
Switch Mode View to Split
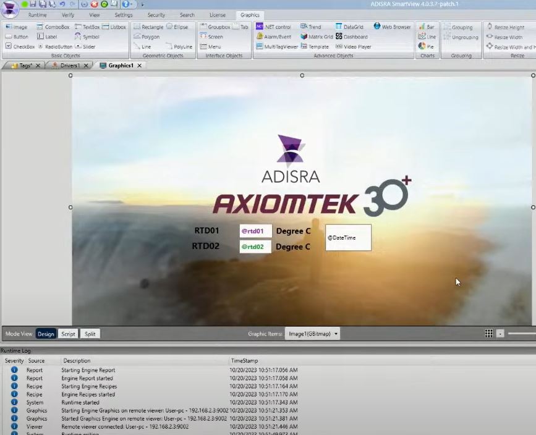90,334
